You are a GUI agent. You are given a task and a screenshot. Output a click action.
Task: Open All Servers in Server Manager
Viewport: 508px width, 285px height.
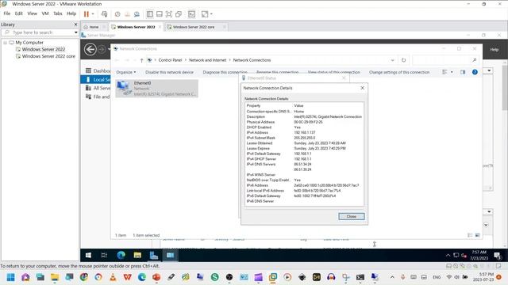[x=98, y=88]
